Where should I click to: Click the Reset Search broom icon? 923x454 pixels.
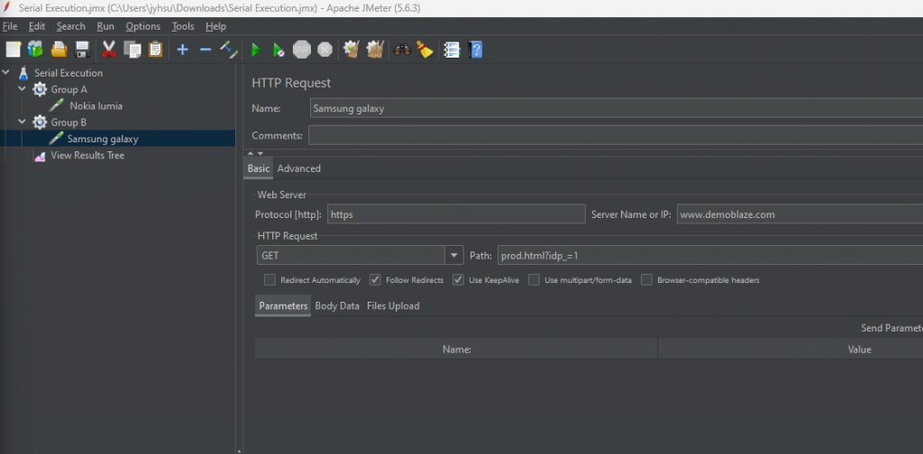click(x=425, y=50)
